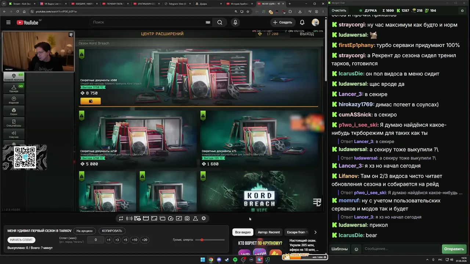
Task: Open Steam from the taskbar
Action: pyautogui.click(x=227, y=260)
